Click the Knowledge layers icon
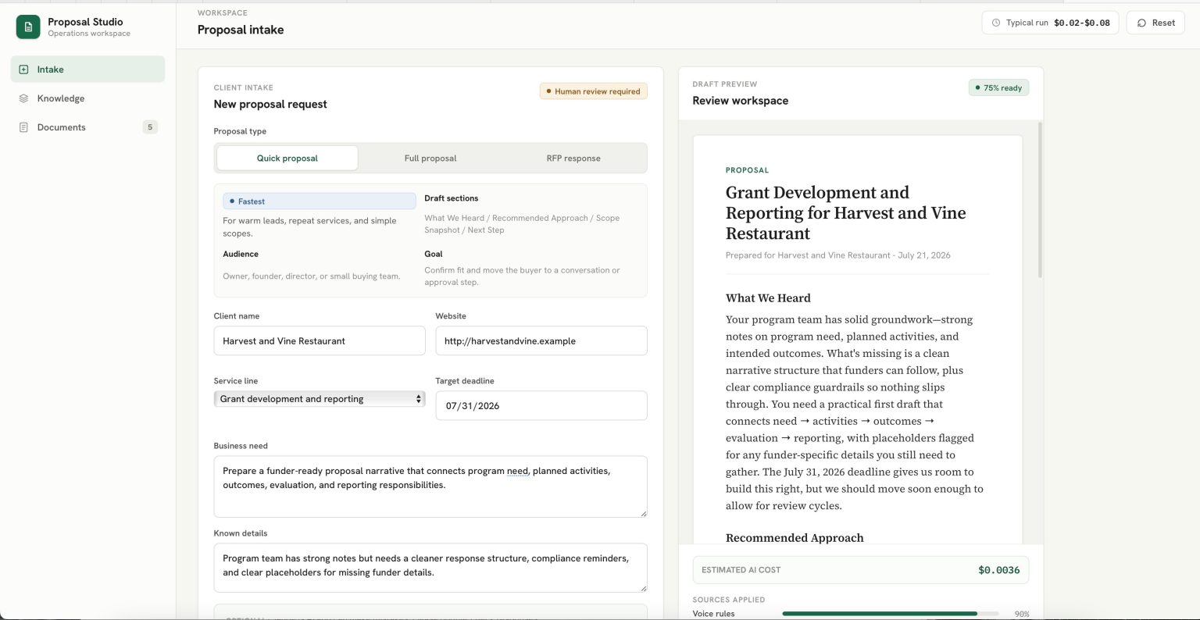Screen dimensions: 1200x620 [x=23, y=98]
